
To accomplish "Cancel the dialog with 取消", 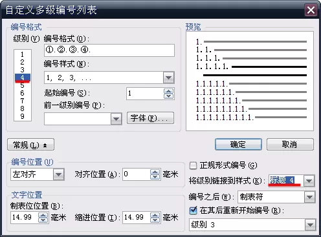I will [x=290, y=144].
